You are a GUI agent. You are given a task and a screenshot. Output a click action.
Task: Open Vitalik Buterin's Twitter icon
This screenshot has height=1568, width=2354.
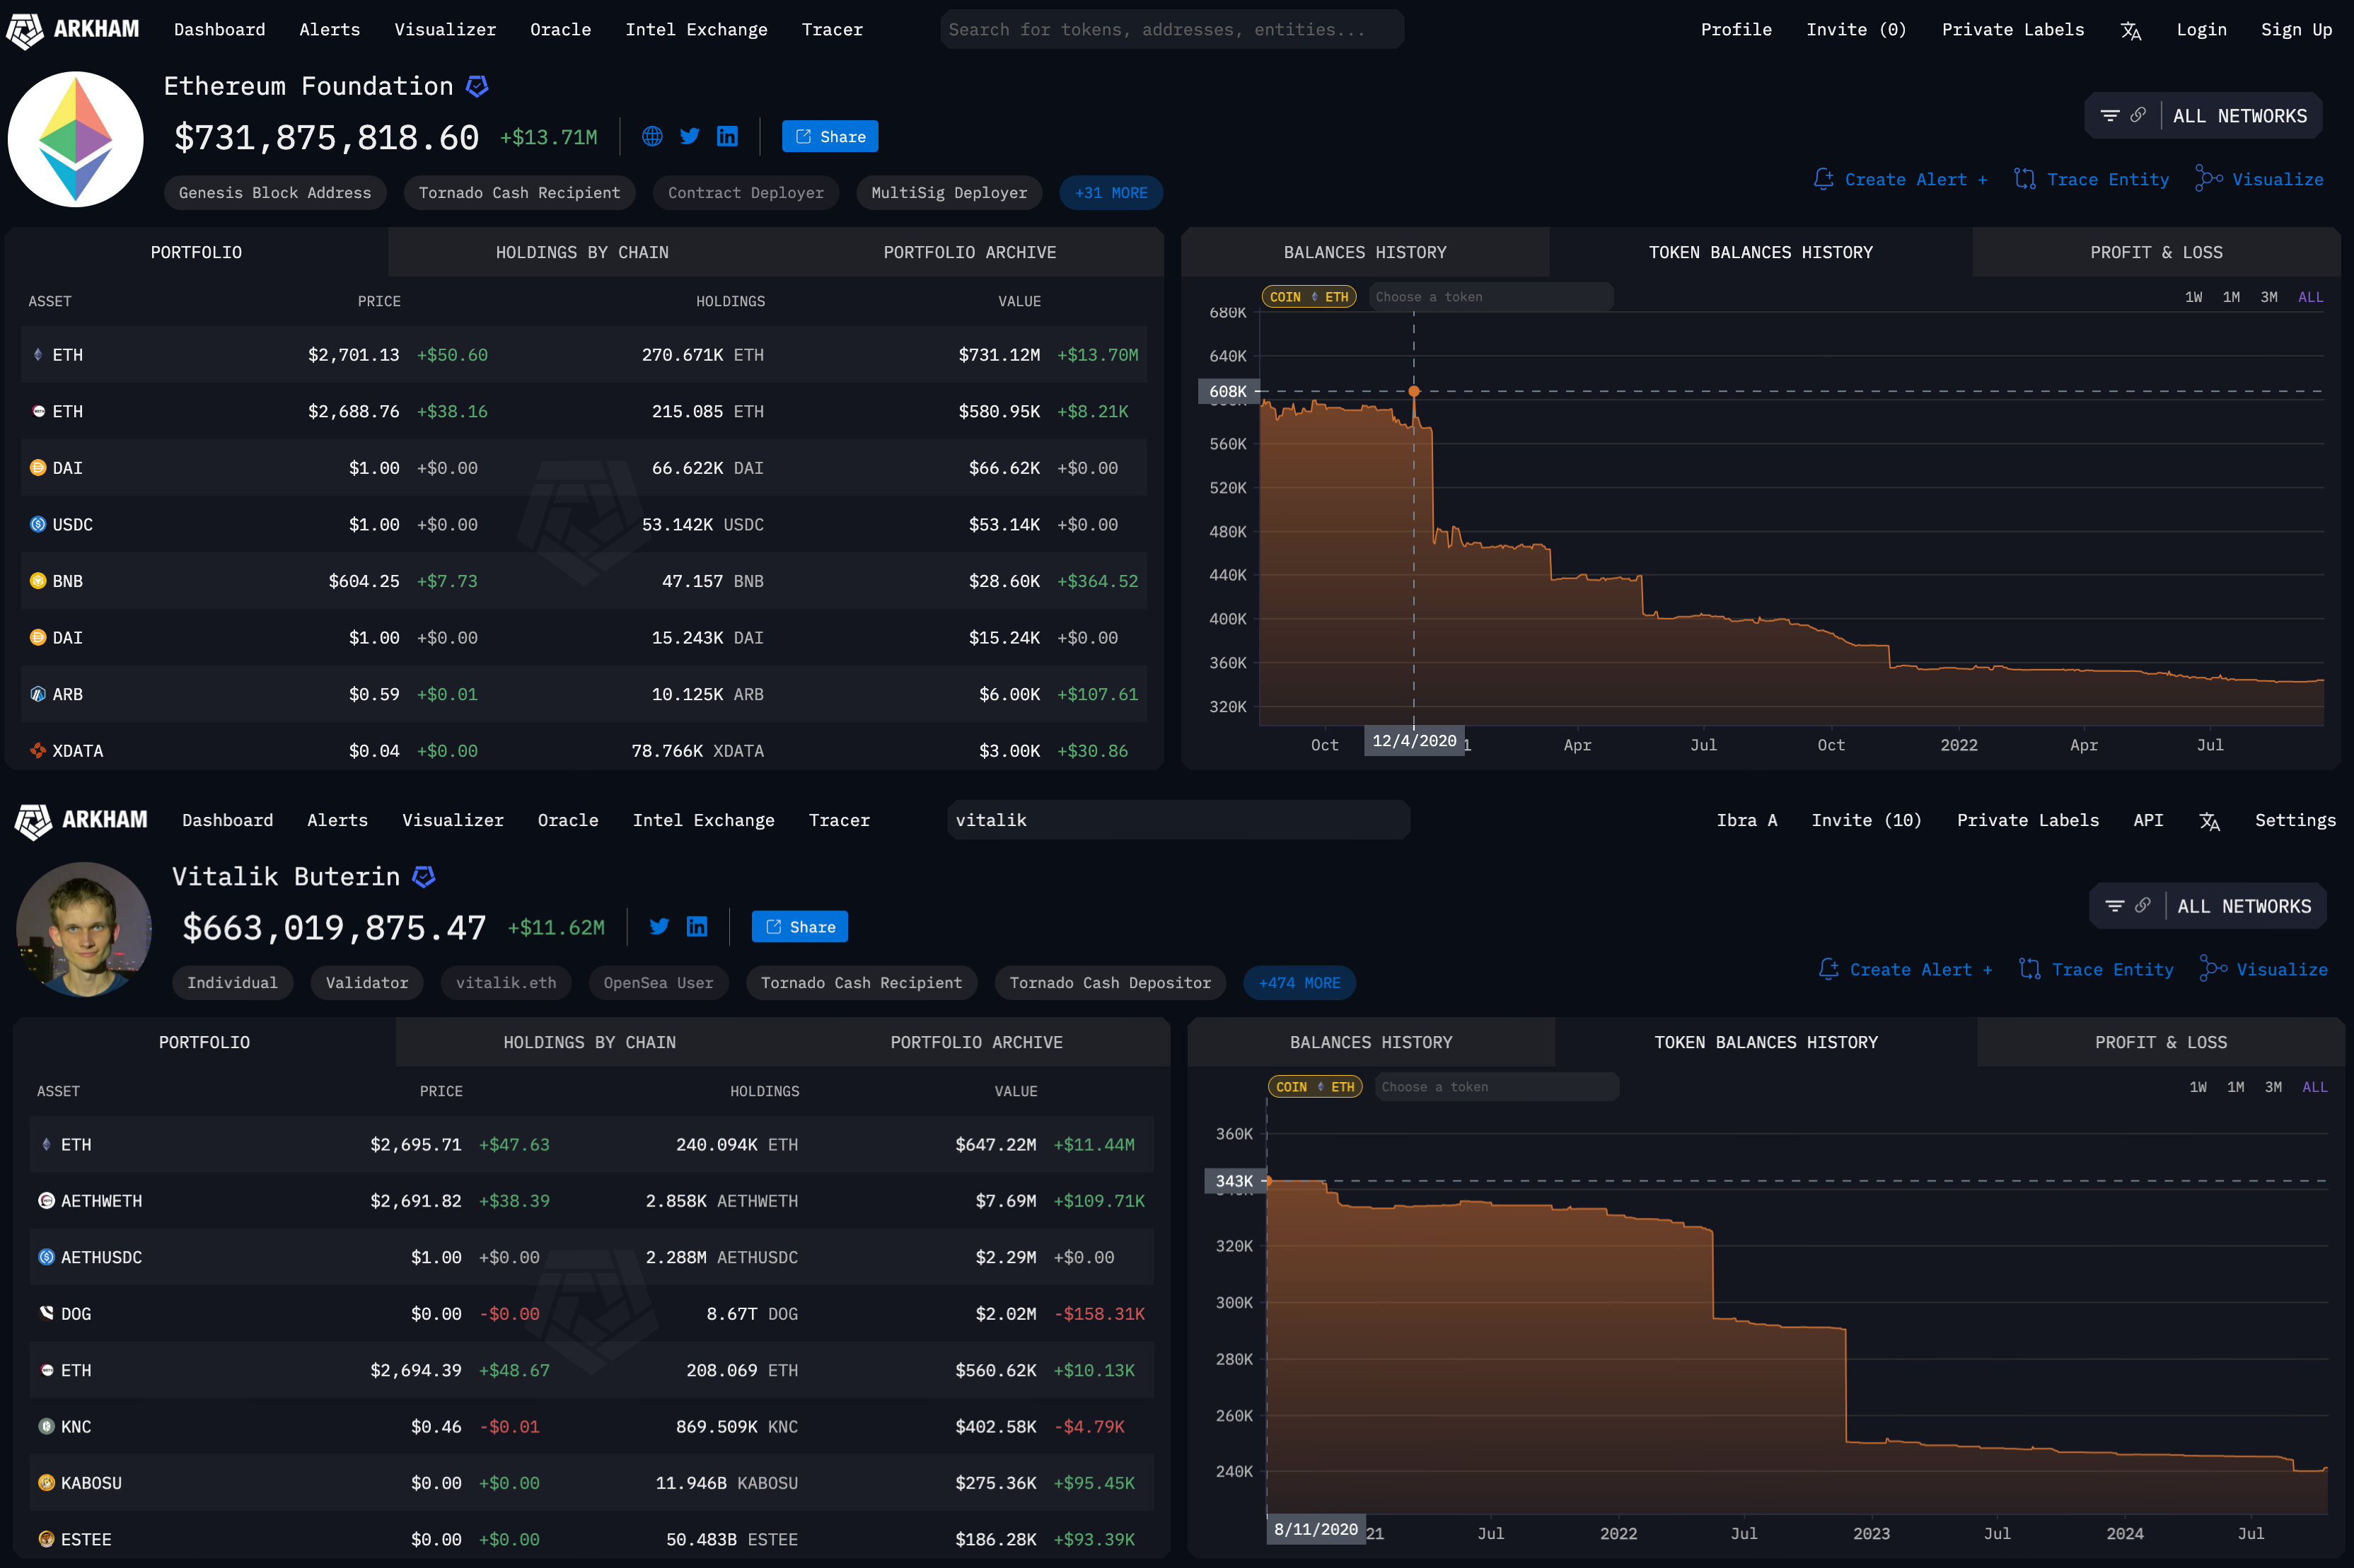659,926
